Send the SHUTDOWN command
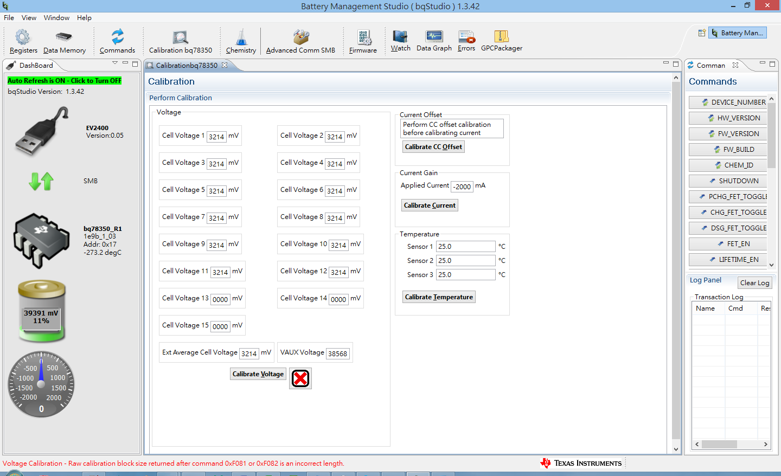Screen dimensions: 781x476 (728, 181)
